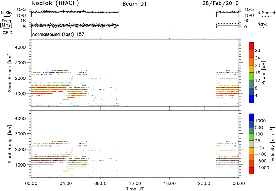
Task: Pick the red bottom segment of Velocity colorbar
Action: point(252,171)
